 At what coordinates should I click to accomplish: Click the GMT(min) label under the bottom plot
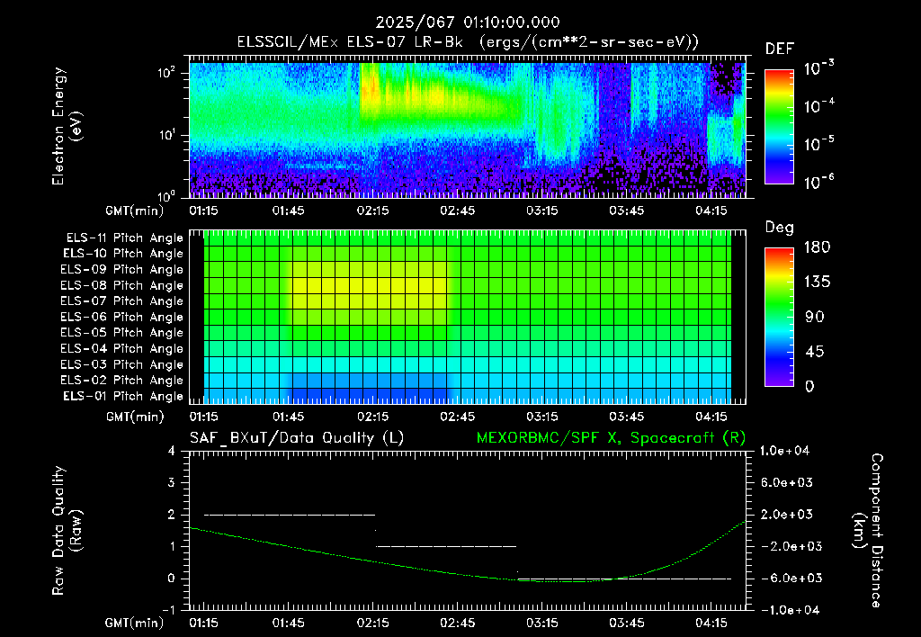[x=134, y=623]
